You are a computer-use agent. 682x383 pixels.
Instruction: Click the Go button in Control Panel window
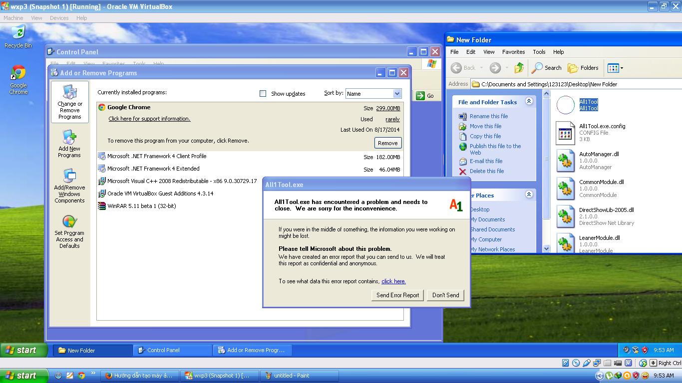click(425, 95)
